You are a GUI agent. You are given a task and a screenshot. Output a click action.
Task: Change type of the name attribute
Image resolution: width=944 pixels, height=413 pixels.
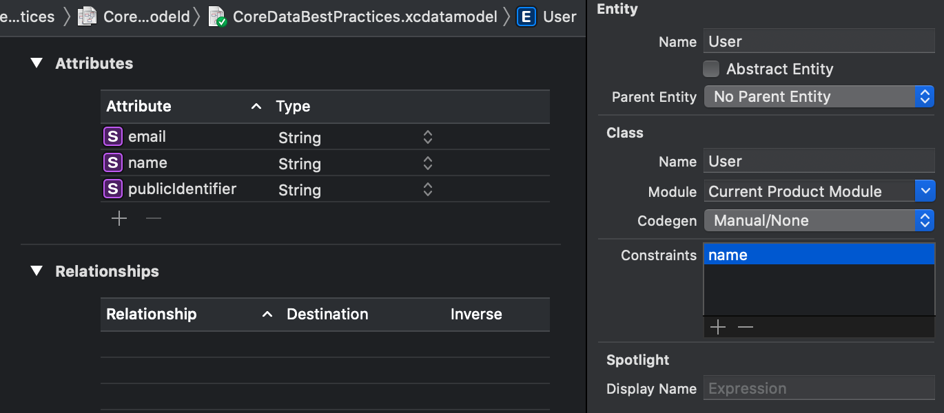click(427, 164)
